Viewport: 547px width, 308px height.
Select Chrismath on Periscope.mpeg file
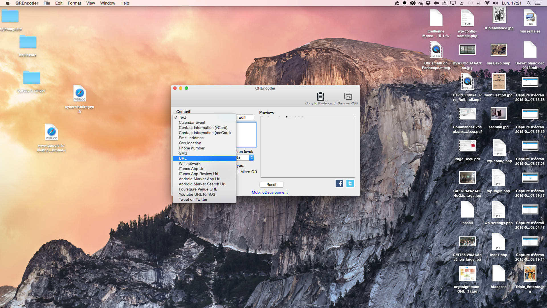point(436,50)
